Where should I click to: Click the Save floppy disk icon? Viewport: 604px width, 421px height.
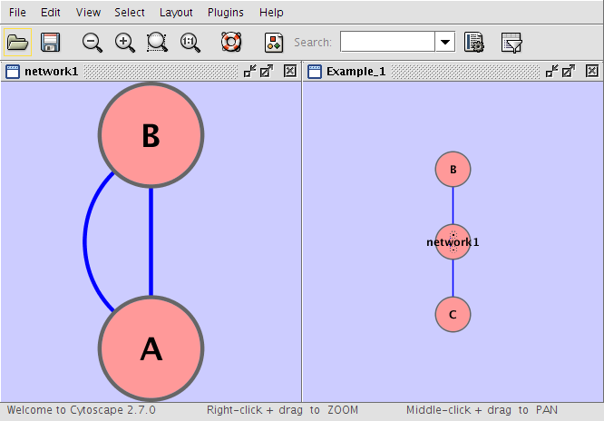coord(50,42)
